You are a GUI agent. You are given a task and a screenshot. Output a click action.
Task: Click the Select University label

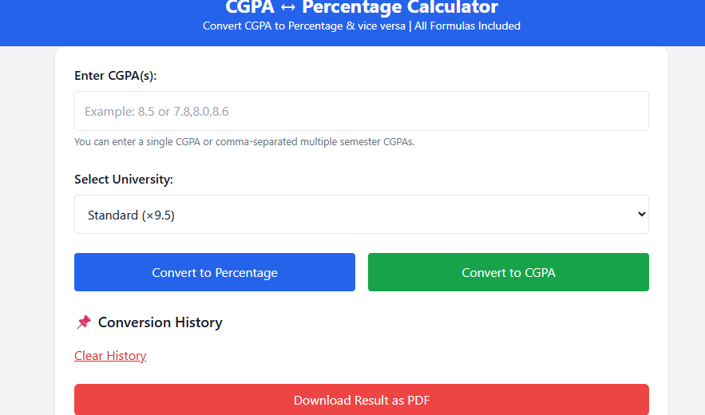124,180
